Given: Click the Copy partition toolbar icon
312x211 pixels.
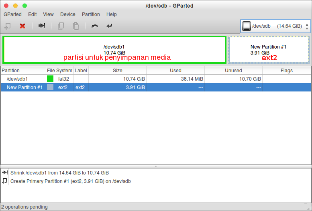Looking at the screenshot, I should pyautogui.click(x=61, y=26).
